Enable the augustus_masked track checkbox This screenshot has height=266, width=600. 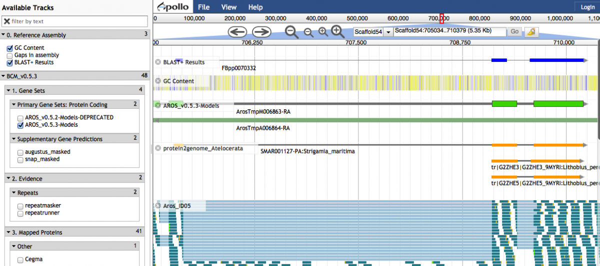tap(20, 152)
